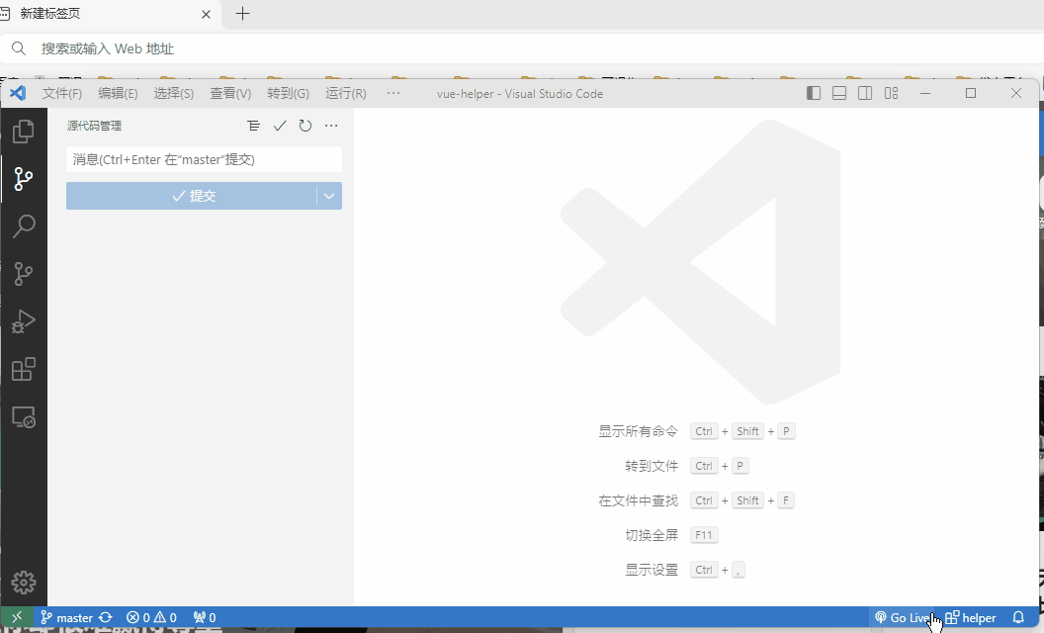This screenshot has height=633, width=1044.
Task: Refresh the source control panel
Action: point(305,126)
